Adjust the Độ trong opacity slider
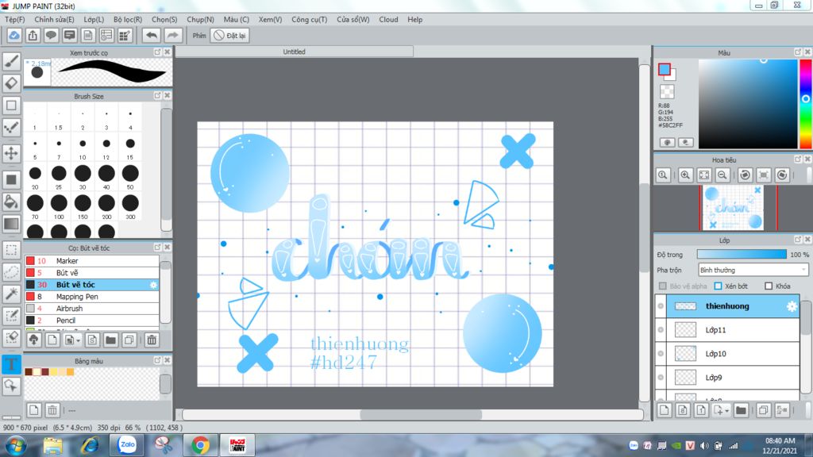The image size is (813, 457). pyautogui.click(x=742, y=255)
